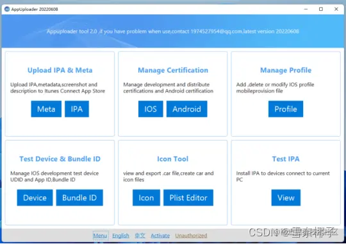Click the Upload IPA,metadata,screenshot description text

[58, 88]
